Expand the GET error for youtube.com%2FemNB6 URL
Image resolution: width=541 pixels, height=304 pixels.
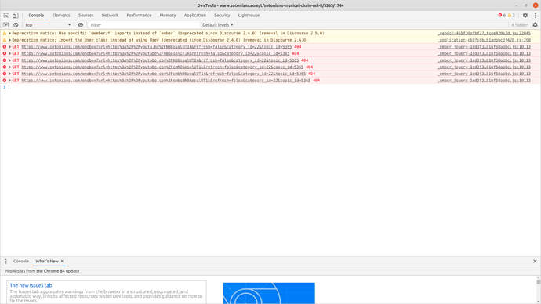click(x=10, y=67)
